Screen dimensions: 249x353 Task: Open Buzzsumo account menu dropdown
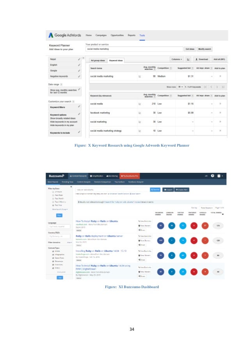point(220,176)
